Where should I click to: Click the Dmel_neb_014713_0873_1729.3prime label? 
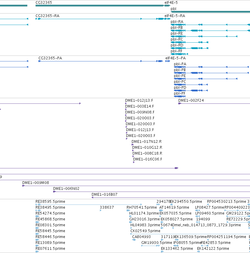tap(207, 225)
